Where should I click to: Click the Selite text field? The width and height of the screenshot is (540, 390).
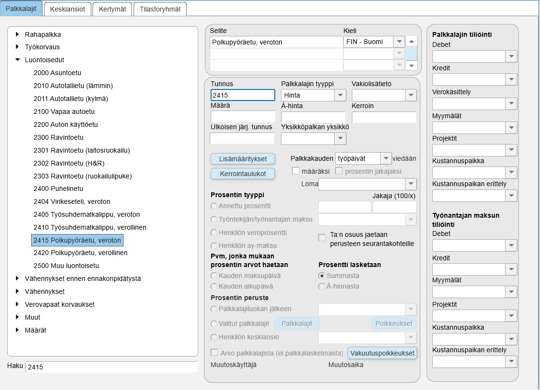tap(276, 42)
